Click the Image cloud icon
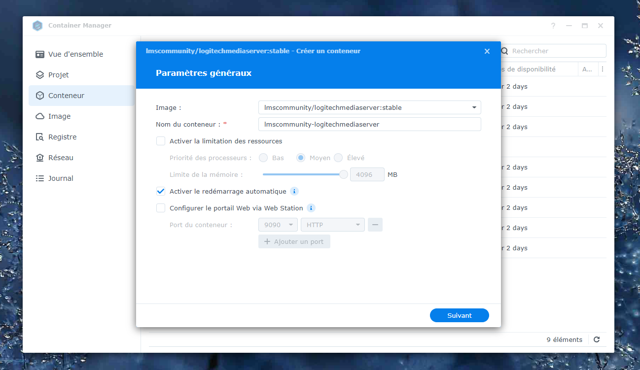Viewport: 640px width, 370px height. pos(40,116)
